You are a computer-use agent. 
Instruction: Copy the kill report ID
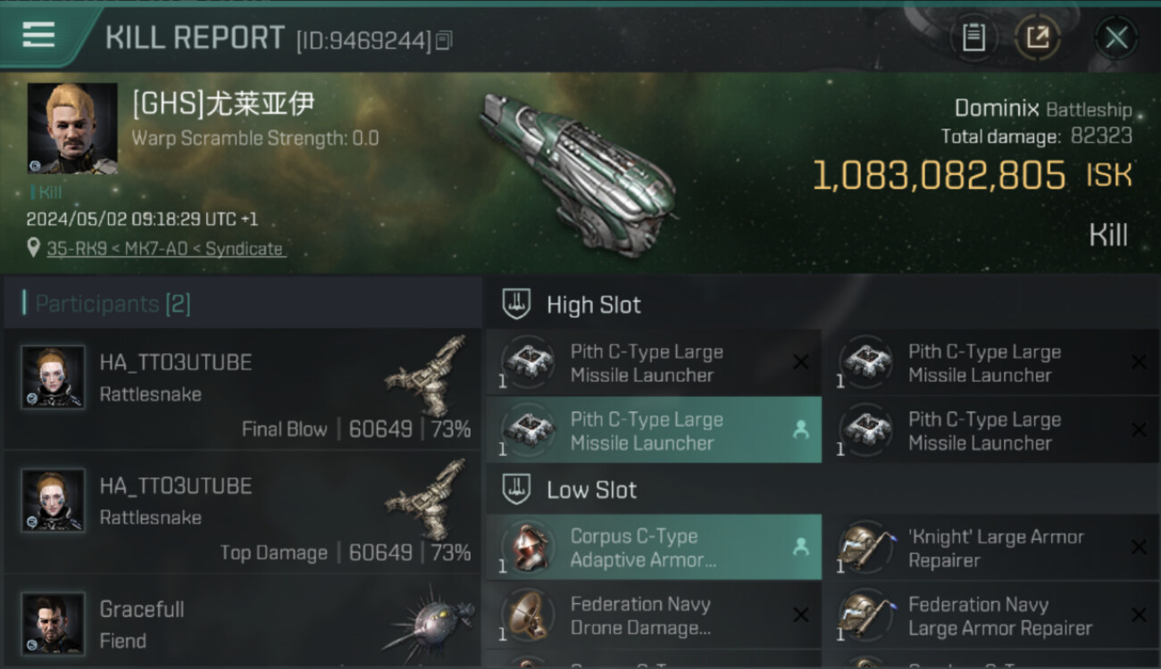click(444, 40)
